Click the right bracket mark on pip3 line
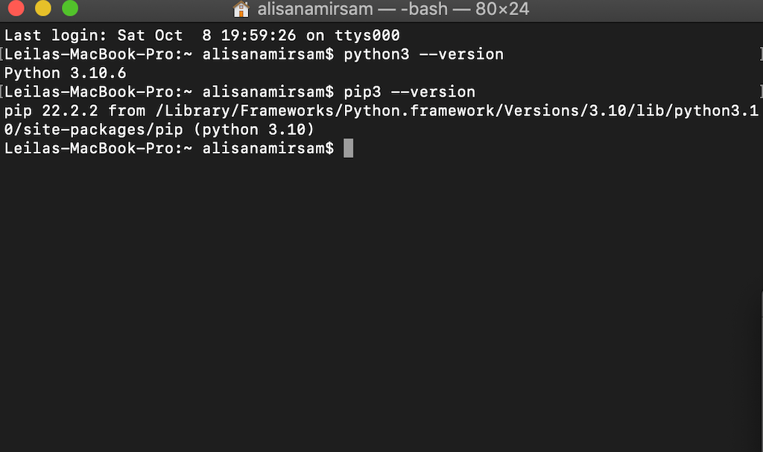The width and height of the screenshot is (763, 452). (760, 92)
